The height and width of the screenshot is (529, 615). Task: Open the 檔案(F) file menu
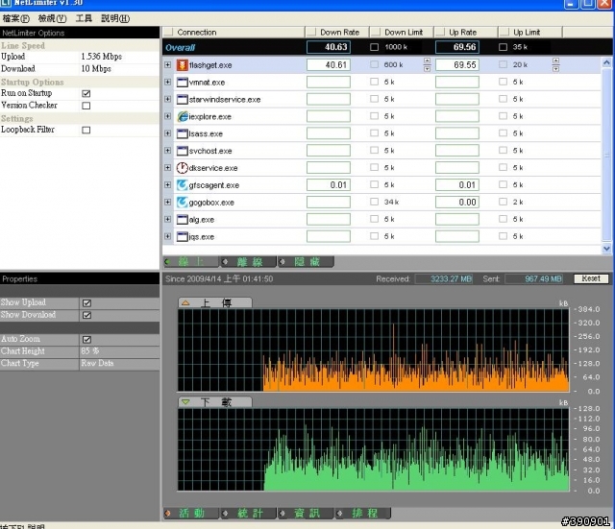(x=15, y=18)
